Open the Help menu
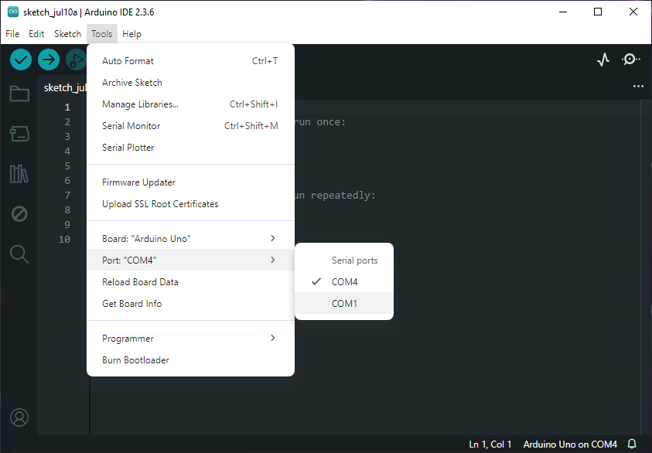The width and height of the screenshot is (652, 453). [x=131, y=34]
